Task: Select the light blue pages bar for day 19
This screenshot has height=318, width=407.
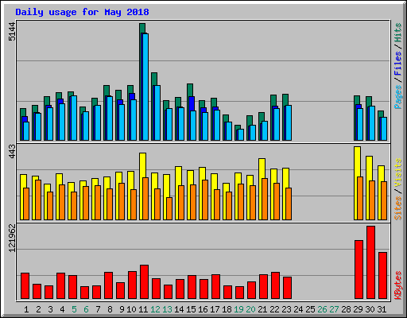Action: click(x=241, y=134)
